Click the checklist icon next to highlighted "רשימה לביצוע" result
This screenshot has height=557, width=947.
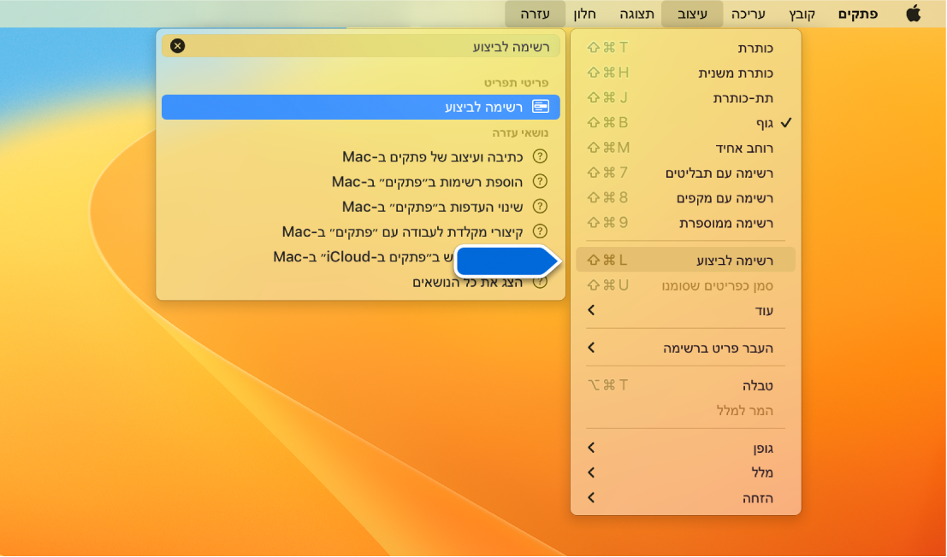[542, 107]
